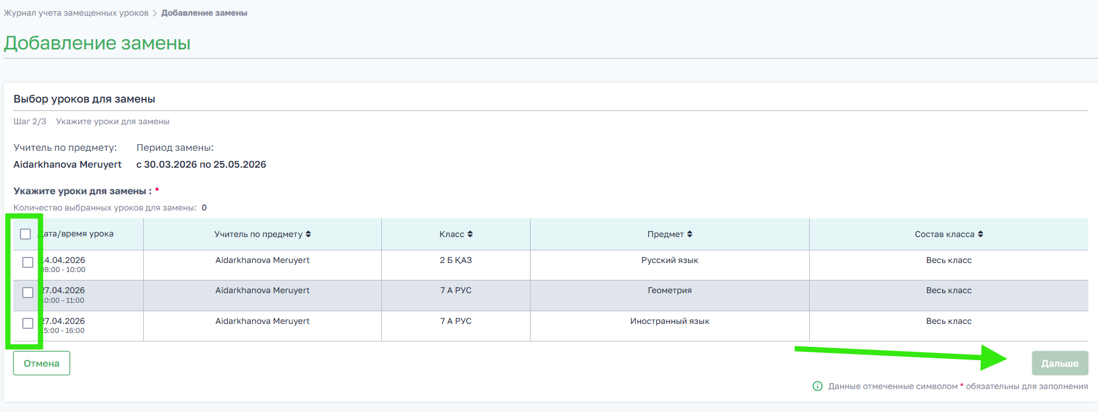Screen dimensions: 1098x412
Task: Cancel with the Отмена button
Action: click(x=42, y=363)
